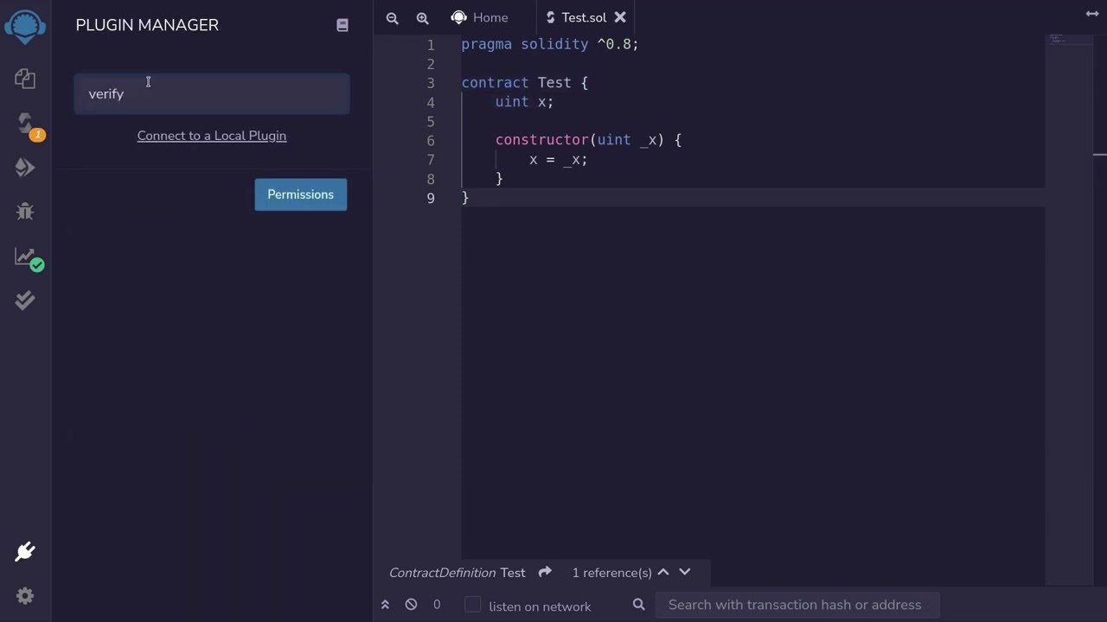The height and width of the screenshot is (622, 1107).
Task: Open the File Explorer panel
Action: click(24, 79)
